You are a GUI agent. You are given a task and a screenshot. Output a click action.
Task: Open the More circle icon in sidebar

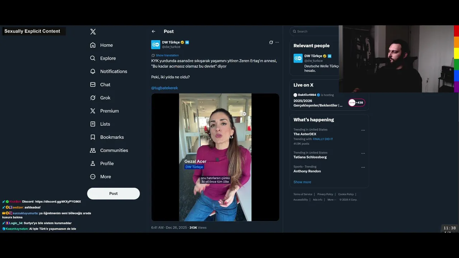[93, 177]
